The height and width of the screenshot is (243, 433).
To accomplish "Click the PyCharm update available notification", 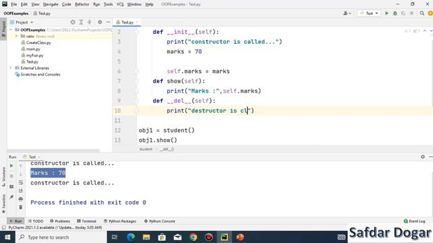I will click(55, 227).
